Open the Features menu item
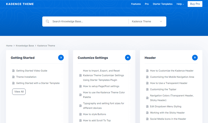Screen dimensions: 208x123 click(136, 4)
